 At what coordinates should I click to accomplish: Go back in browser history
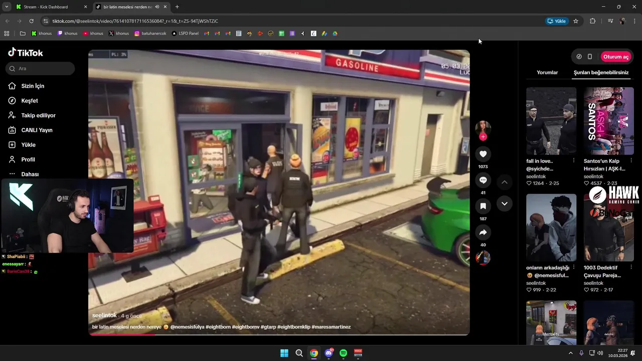pyautogui.click(x=7, y=21)
